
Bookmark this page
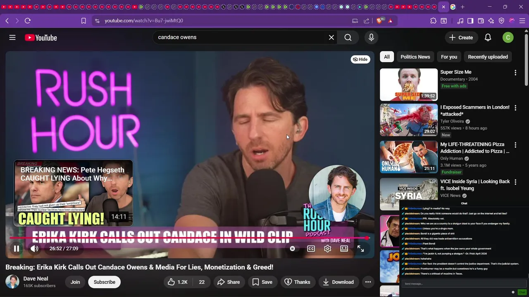(83, 21)
